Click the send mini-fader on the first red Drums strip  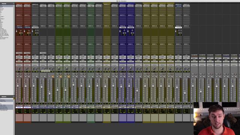click(16, 31)
